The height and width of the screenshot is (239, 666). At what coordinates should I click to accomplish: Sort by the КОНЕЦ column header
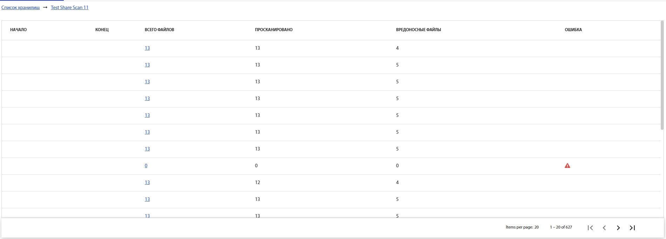pos(102,30)
